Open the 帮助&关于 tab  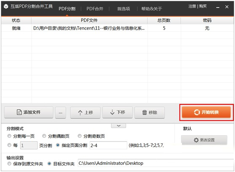(152, 9)
